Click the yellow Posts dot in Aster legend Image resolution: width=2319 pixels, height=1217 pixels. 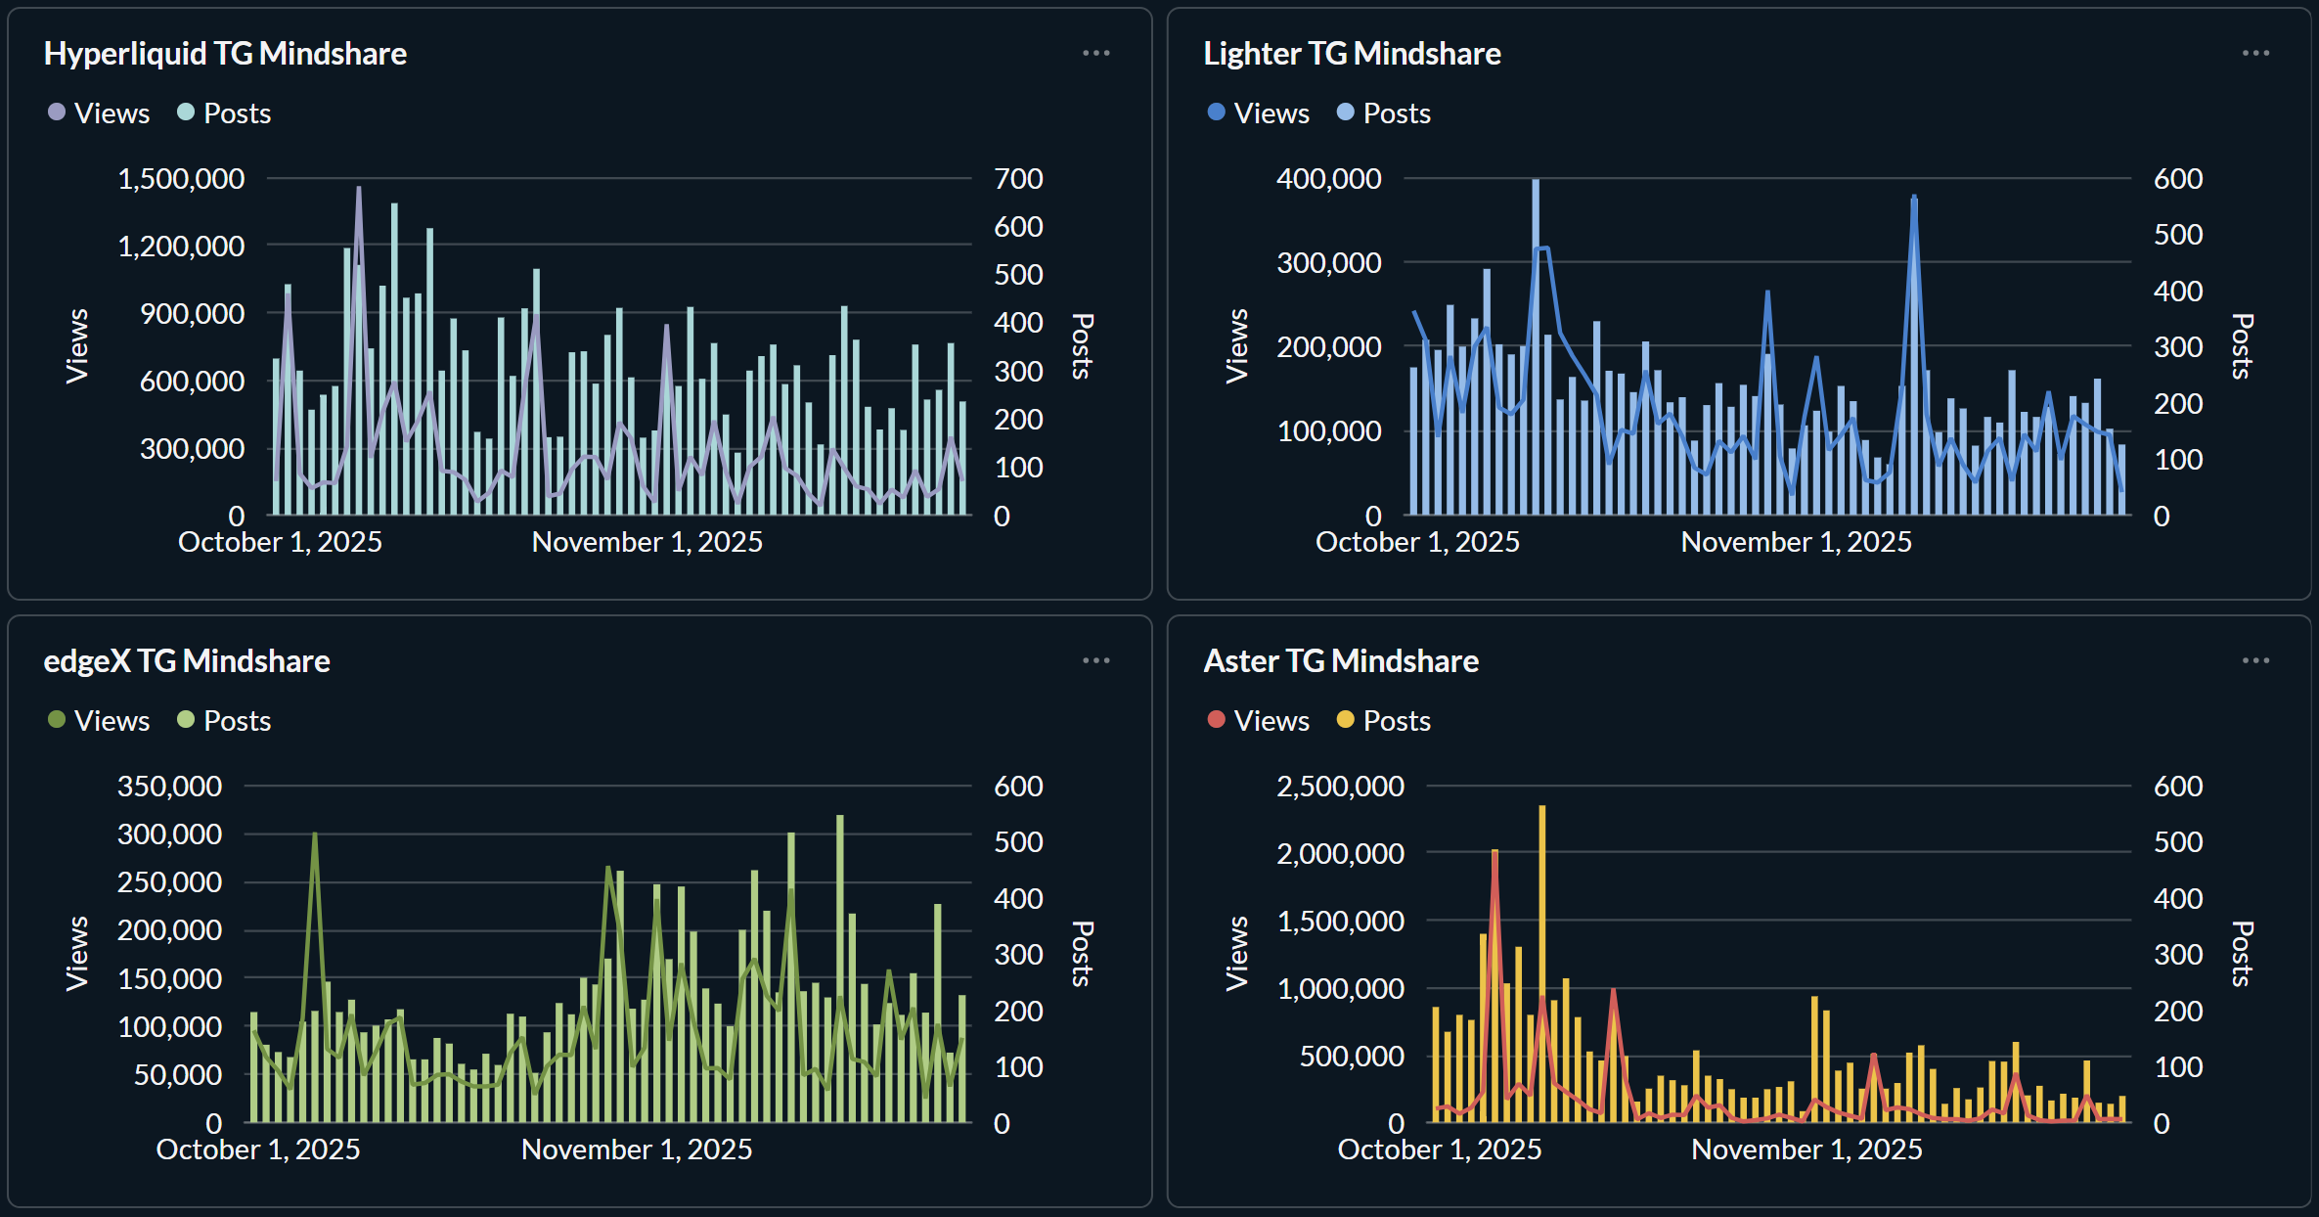point(1345,720)
